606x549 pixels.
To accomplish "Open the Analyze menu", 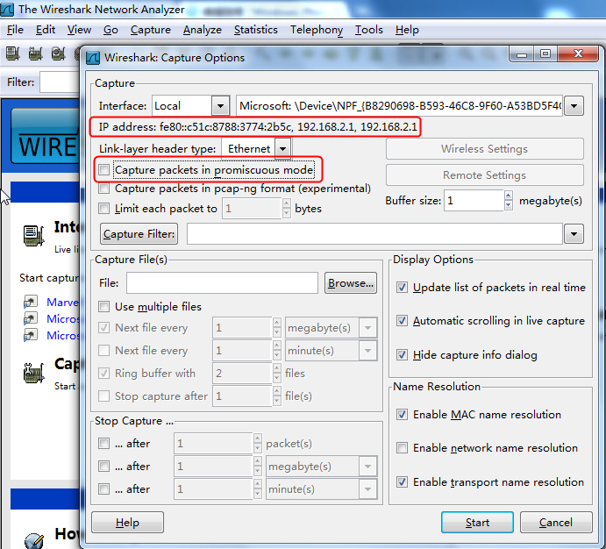I will point(202,30).
